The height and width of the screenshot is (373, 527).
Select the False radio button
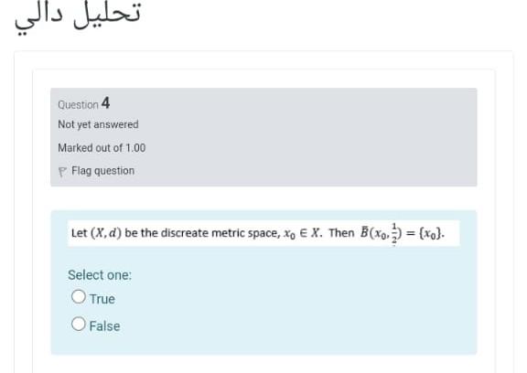click(79, 324)
